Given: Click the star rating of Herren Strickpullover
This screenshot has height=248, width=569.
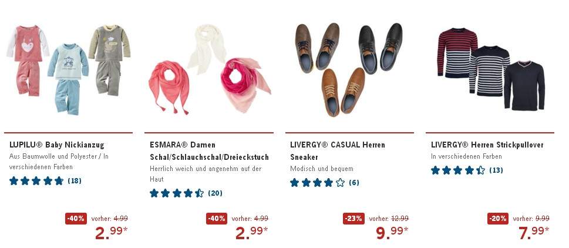Looking at the screenshot, I should pyautogui.click(x=458, y=170).
